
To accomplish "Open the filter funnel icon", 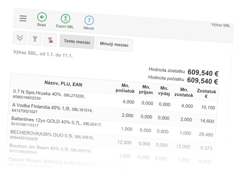I will tap(35, 39).
